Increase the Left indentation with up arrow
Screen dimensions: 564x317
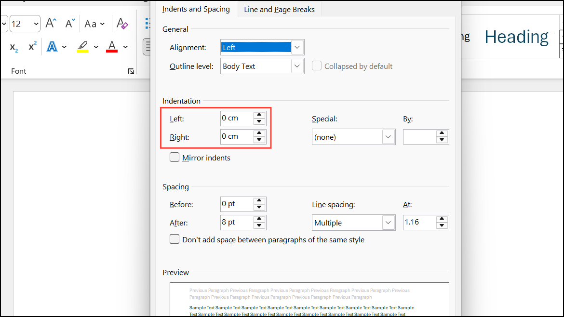(259, 115)
